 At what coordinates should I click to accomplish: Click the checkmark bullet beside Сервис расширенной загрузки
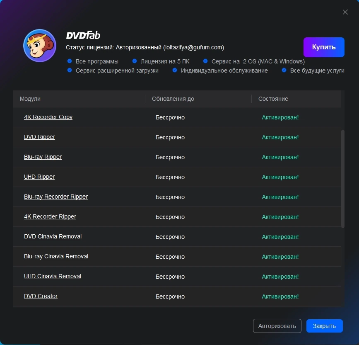70,70
